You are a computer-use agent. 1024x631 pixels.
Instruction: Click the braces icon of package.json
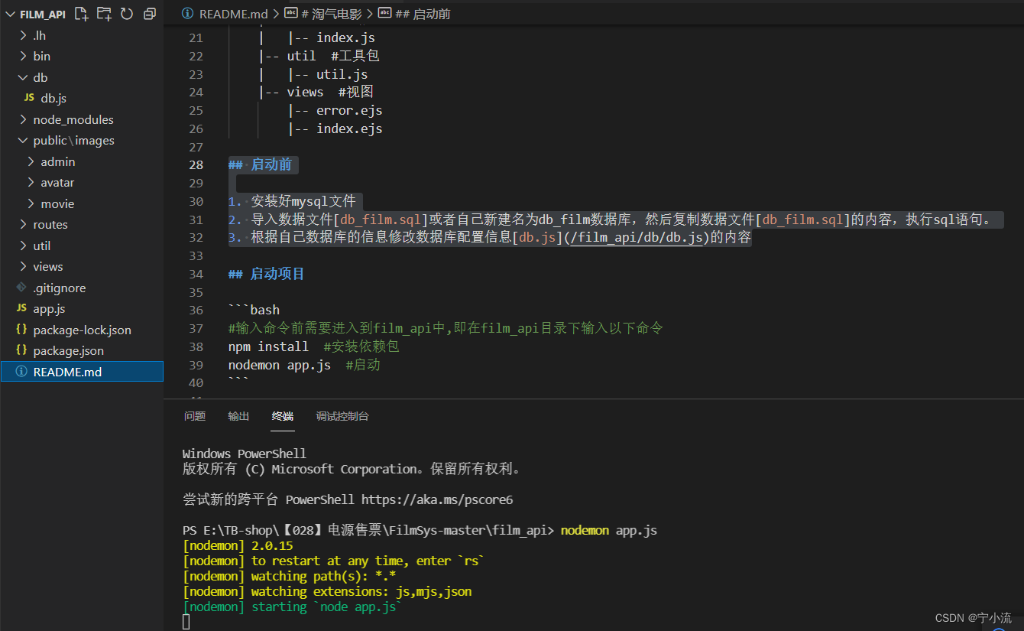coord(21,350)
